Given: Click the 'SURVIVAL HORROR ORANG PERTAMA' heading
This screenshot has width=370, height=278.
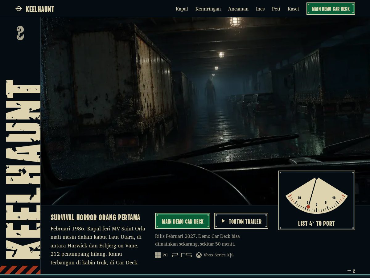Looking at the screenshot, I should tap(95, 217).
